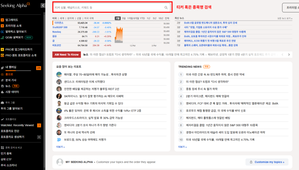The height and width of the screenshot is (170, 299).
Task: Click the 브로드컴 report logo icon
Action: point(59,140)
